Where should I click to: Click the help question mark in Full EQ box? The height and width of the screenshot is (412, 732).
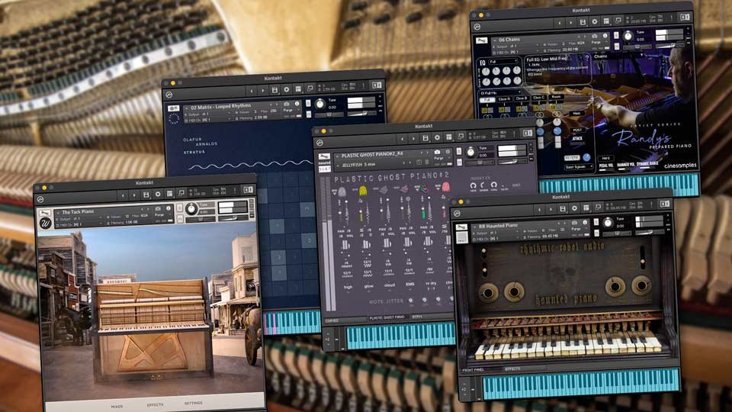point(587,57)
